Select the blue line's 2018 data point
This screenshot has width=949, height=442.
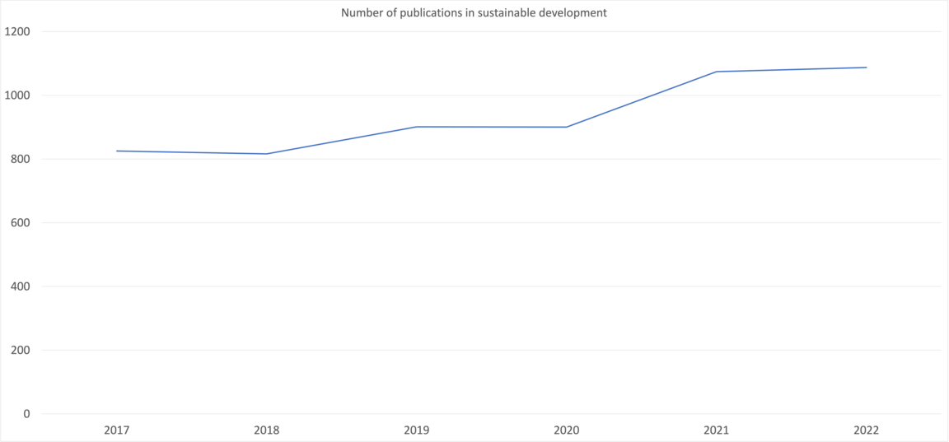click(266, 154)
